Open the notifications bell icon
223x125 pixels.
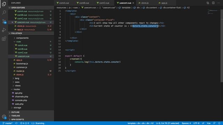[x=219, y=123]
